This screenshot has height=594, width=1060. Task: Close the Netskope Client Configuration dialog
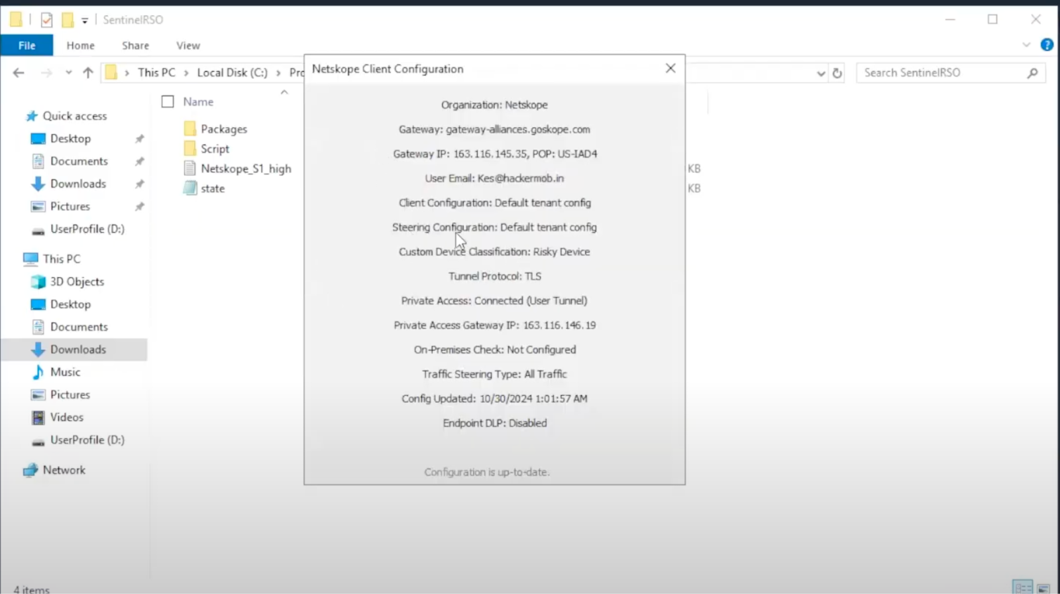click(x=670, y=68)
